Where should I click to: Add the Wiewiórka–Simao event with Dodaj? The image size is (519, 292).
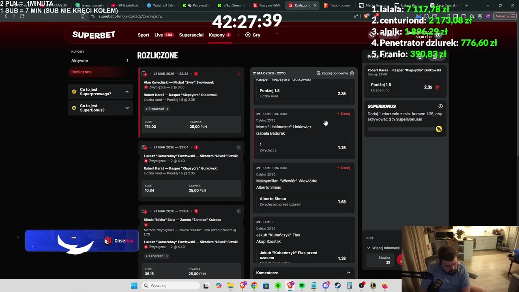click(x=343, y=168)
